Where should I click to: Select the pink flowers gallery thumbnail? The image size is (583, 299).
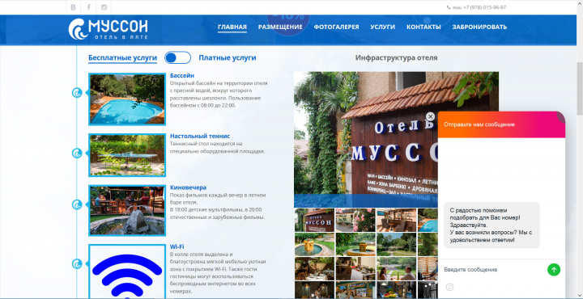click(355, 220)
